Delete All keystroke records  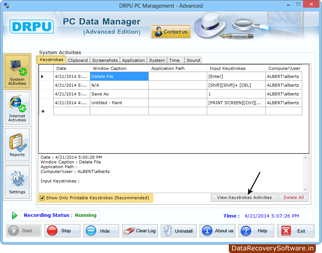[x=293, y=197]
